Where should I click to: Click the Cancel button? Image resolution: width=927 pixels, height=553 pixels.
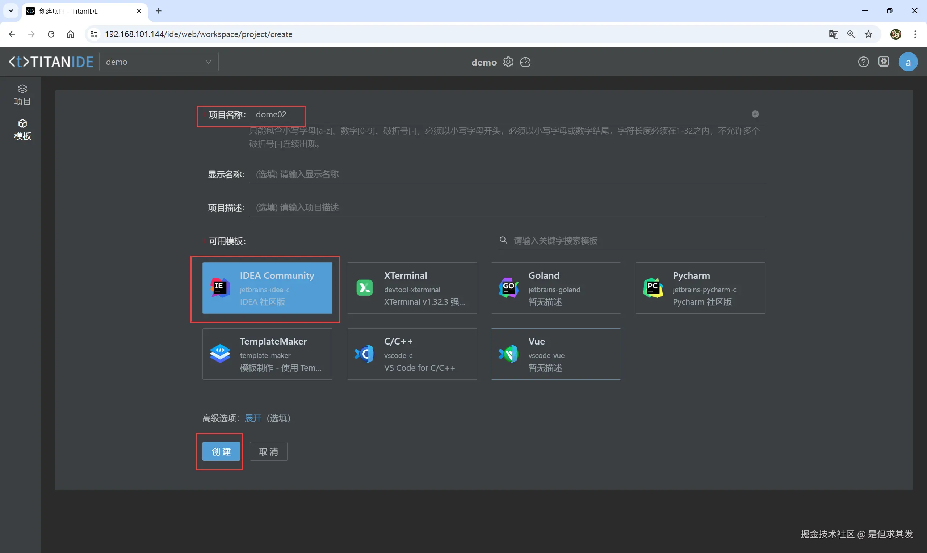[x=268, y=452]
